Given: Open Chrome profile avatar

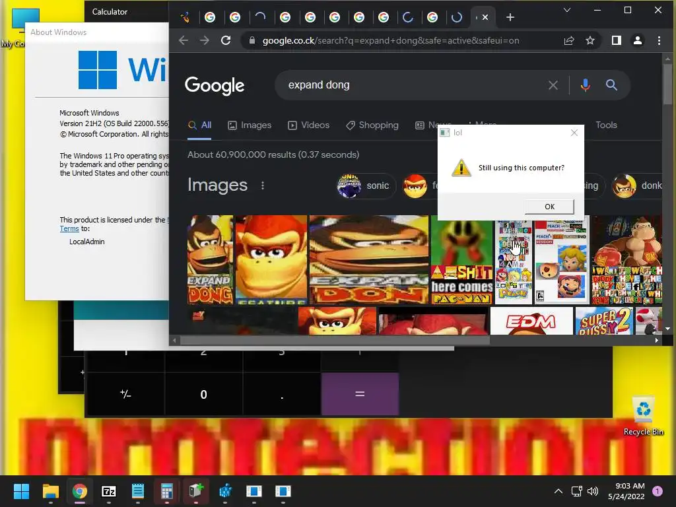Looking at the screenshot, I should (x=638, y=40).
